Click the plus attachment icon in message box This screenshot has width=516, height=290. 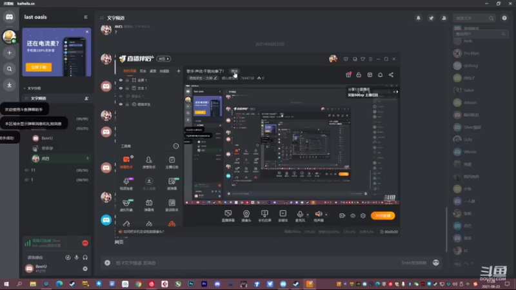point(107,263)
